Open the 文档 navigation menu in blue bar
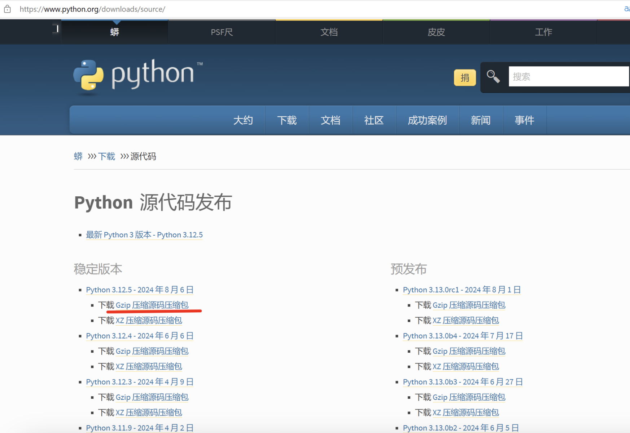Viewport: 630px width, 433px height. pos(331,120)
